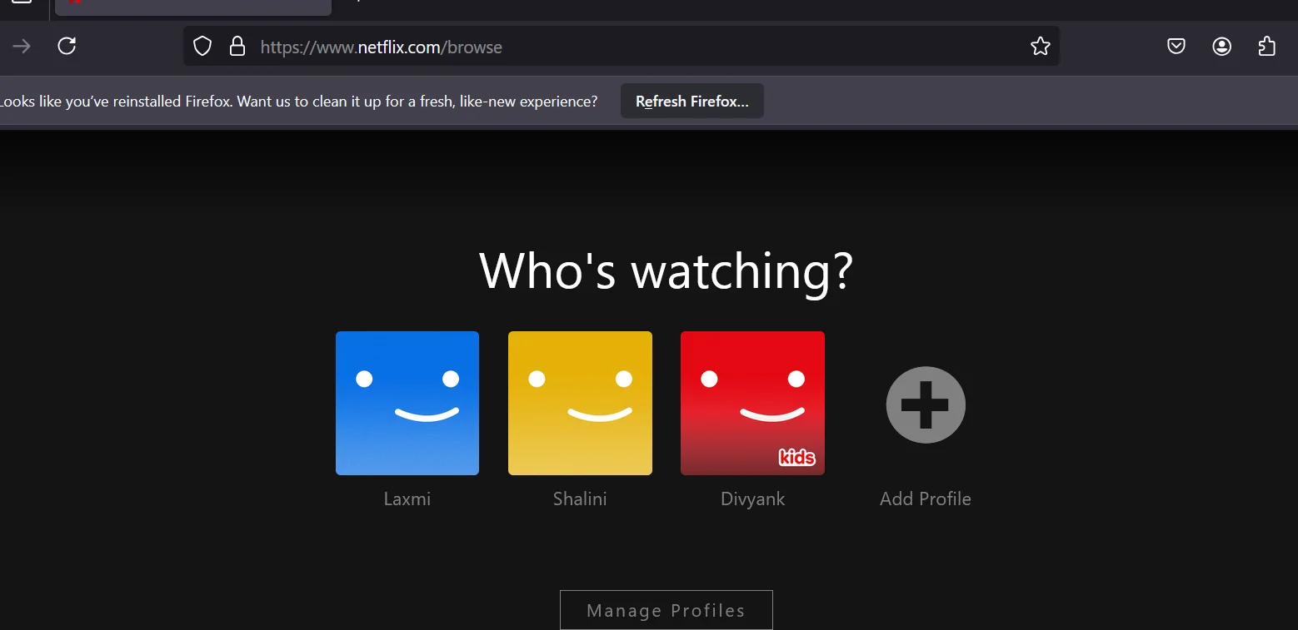
Task: Click the Add Profile plus icon
Action: [926, 404]
